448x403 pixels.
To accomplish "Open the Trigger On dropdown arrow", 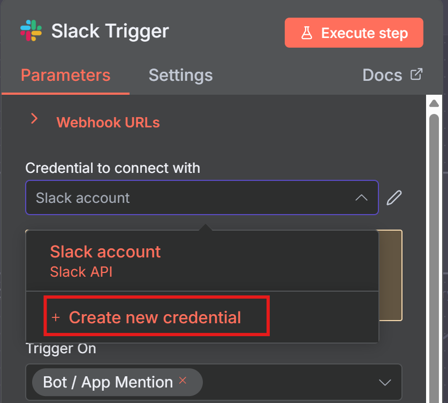I will (385, 382).
